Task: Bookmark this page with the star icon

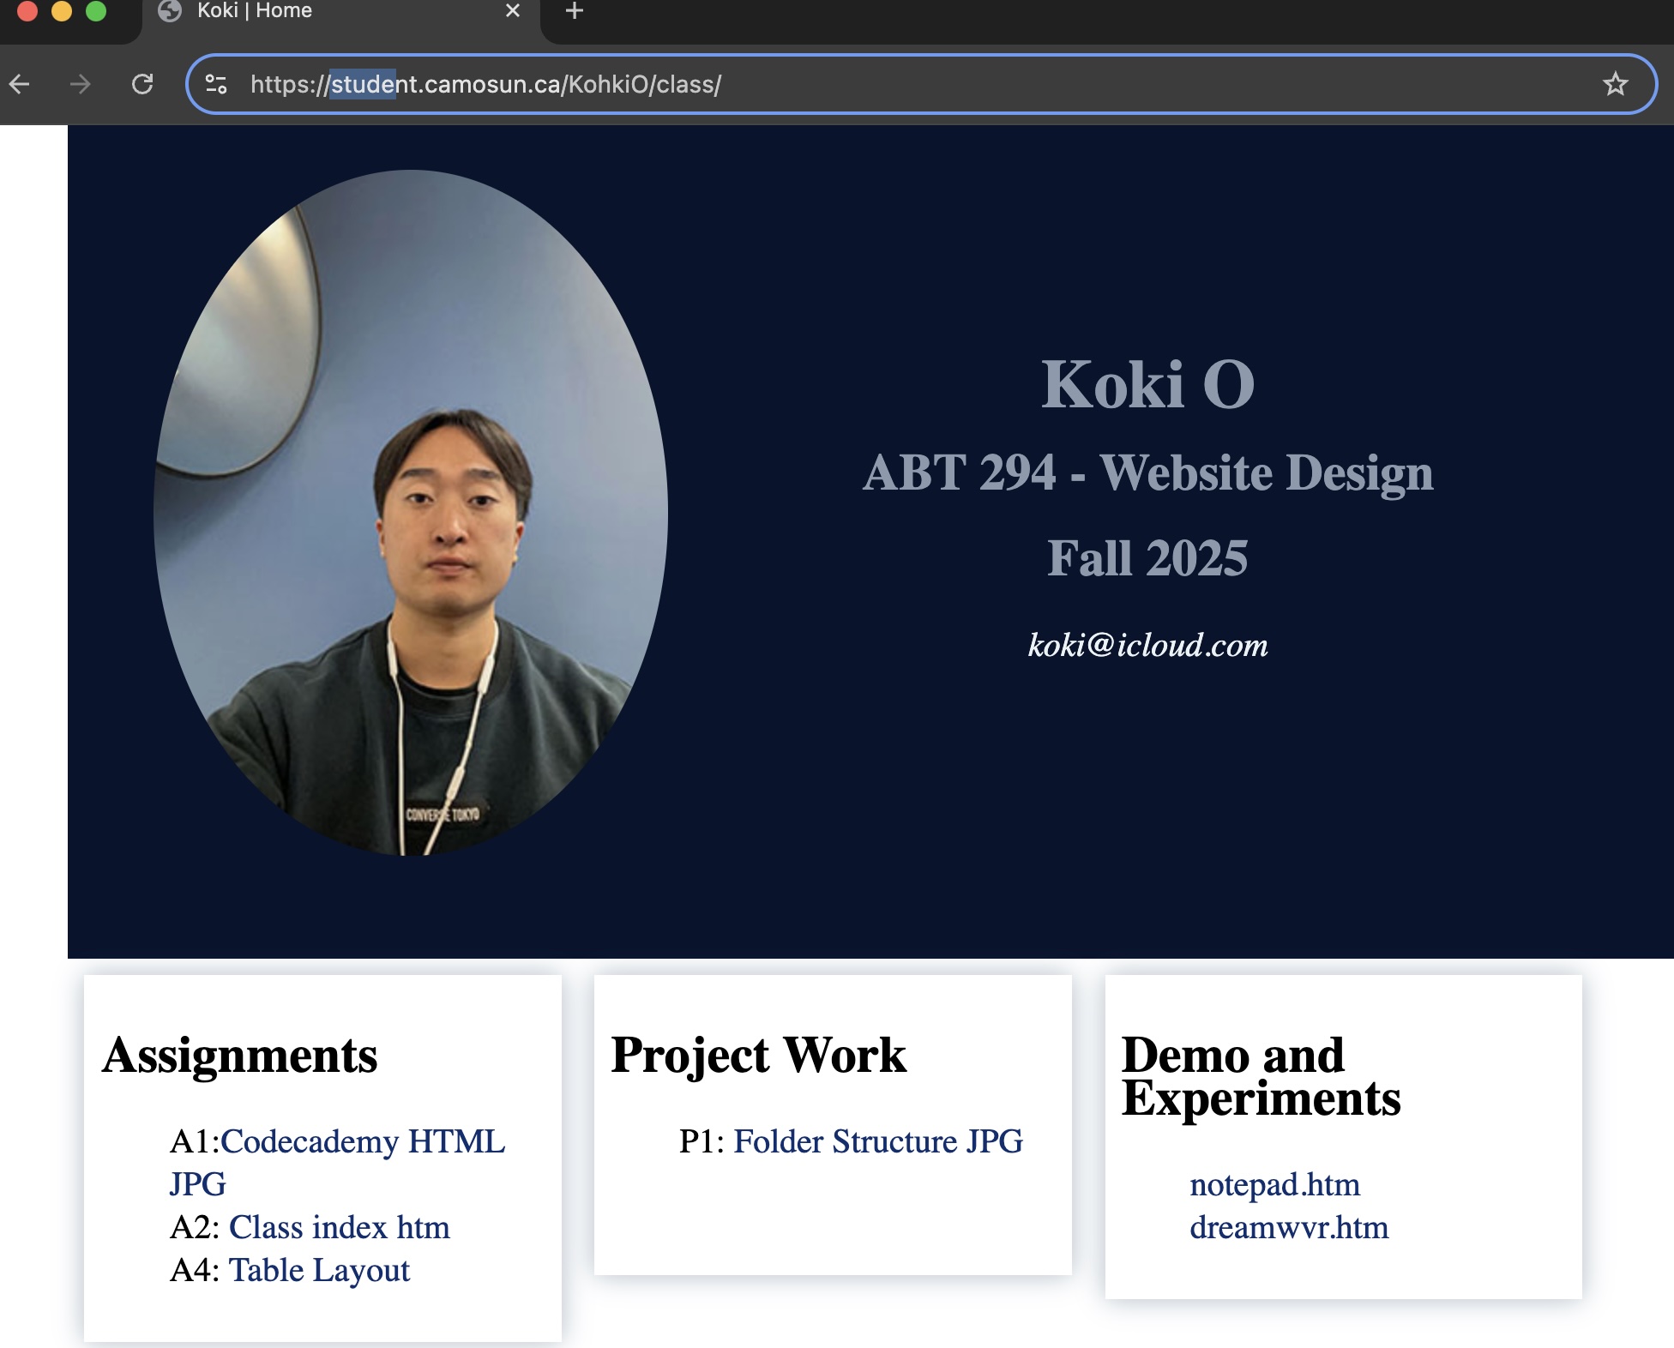Action: tap(1615, 84)
